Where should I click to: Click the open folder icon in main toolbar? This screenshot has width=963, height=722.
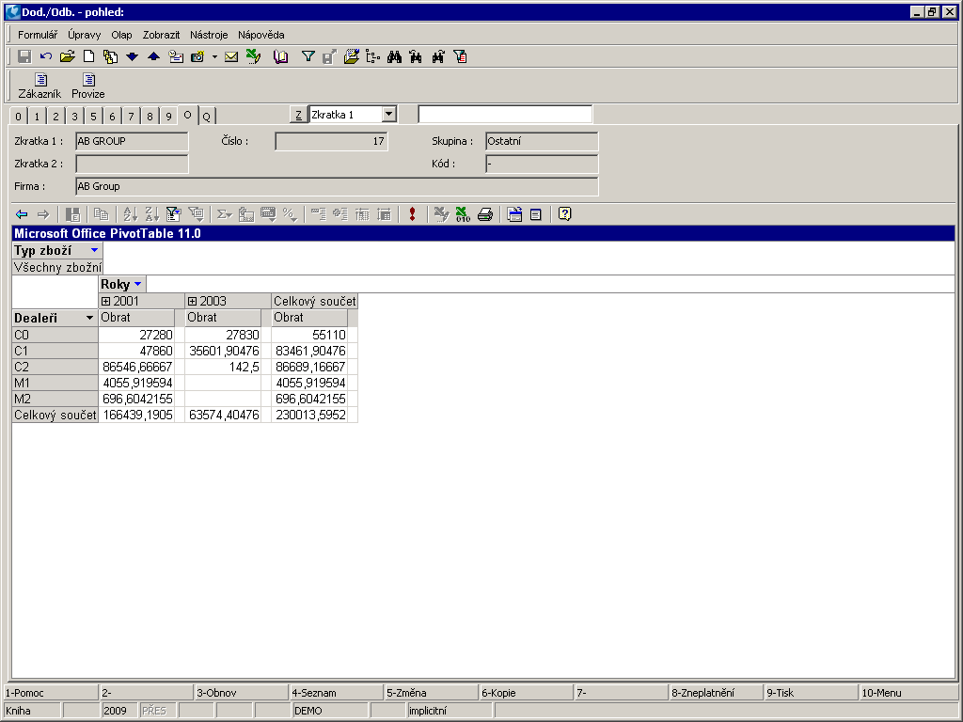click(x=67, y=56)
